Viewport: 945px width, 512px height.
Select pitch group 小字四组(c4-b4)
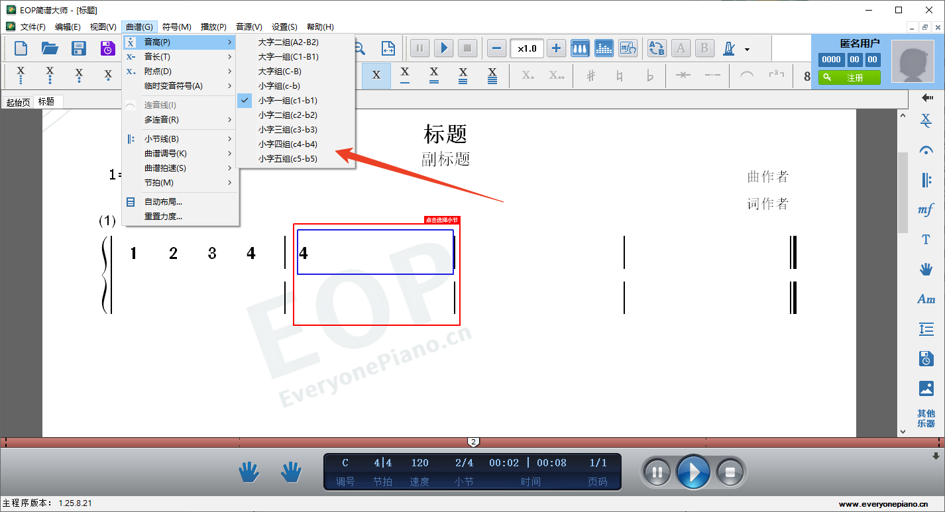pyautogui.click(x=296, y=144)
